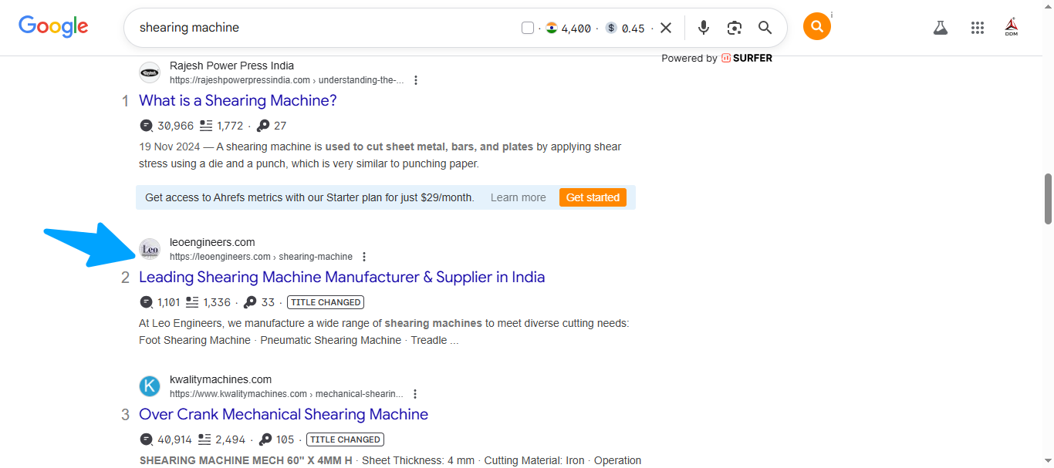Open "What is a Shearing Machine?" result
Image resolution: width=1054 pixels, height=468 pixels.
coord(238,100)
